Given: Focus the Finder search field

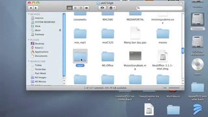Looking at the screenshot, I should point(160,8).
